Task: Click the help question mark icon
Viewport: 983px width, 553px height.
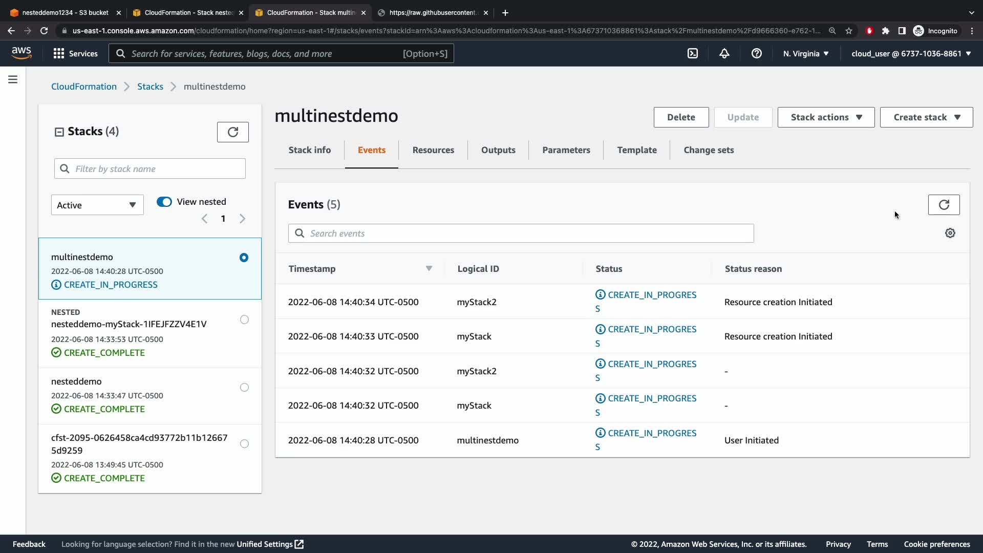Action: click(x=756, y=53)
